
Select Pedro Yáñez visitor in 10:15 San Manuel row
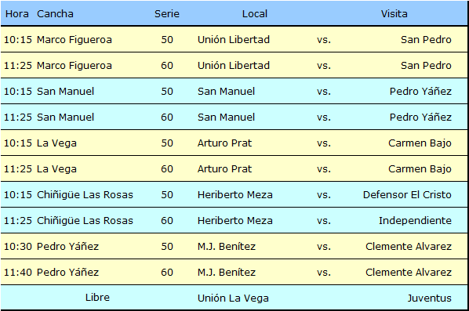click(420, 91)
